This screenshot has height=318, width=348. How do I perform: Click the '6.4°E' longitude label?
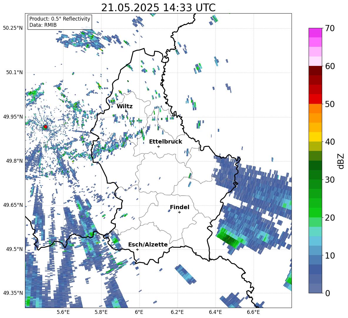215,312
